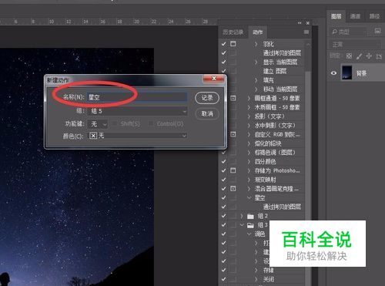This screenshot has width=385, height=286.
Task: Select the 动作 tab
Action: click(x=257, y=32)
